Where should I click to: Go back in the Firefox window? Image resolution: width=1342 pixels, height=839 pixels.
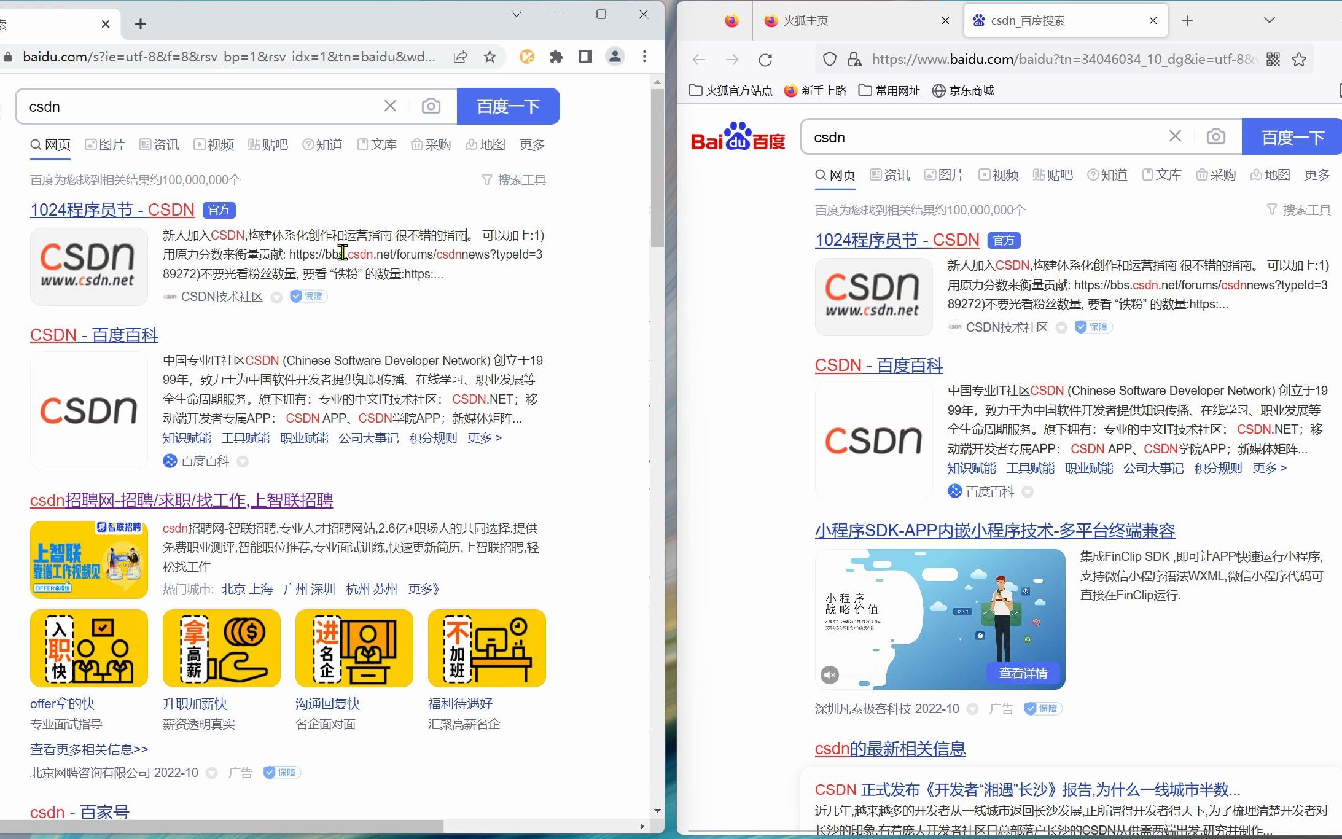coord(699,60)
